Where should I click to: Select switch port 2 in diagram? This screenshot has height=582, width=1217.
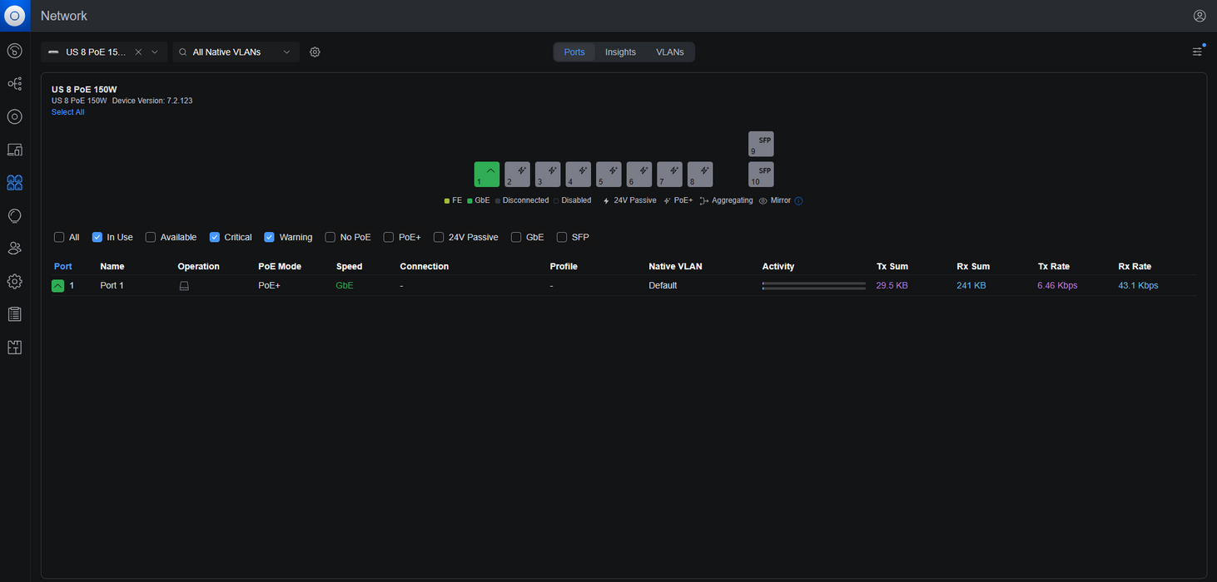coord(517,175)
